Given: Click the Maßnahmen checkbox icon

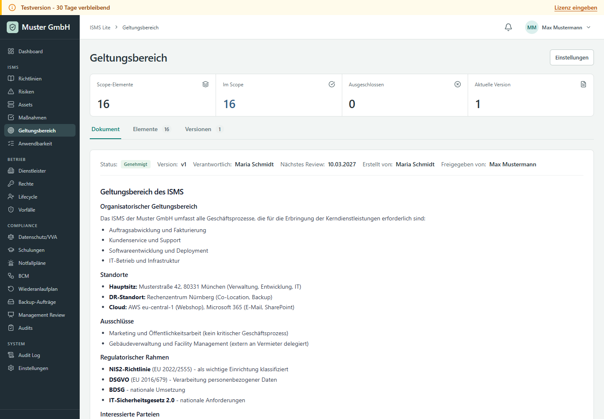Looking at the screenshot, I should click(11, 117).
